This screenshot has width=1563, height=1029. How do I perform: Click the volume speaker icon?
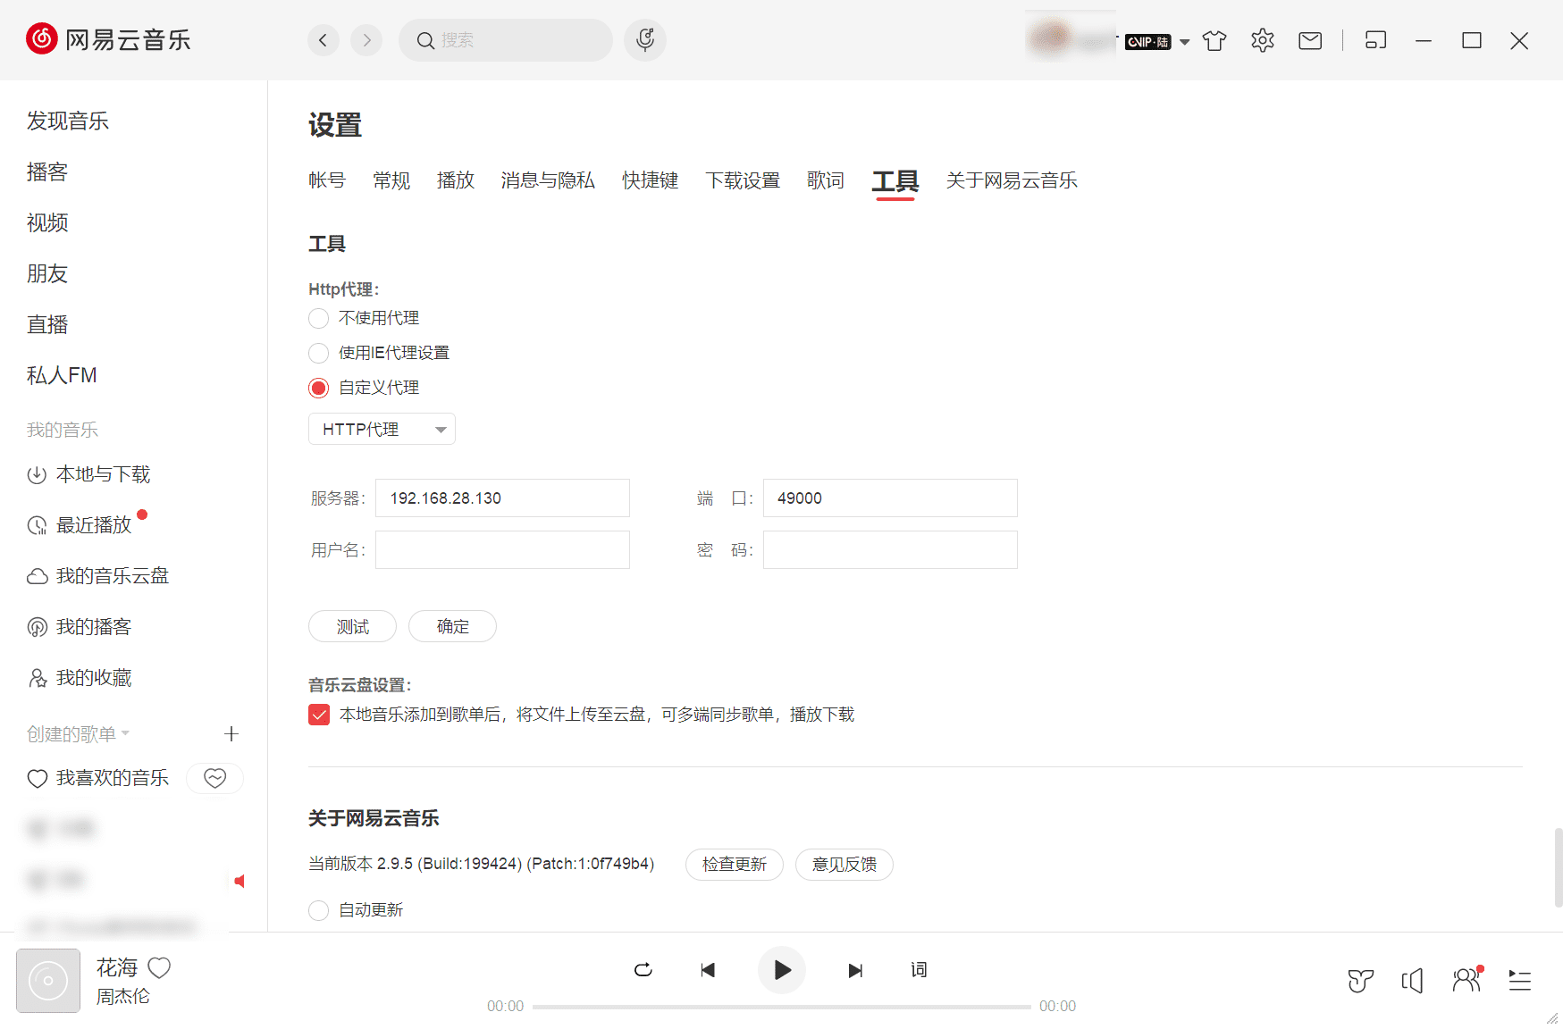tap(1412, 981)
